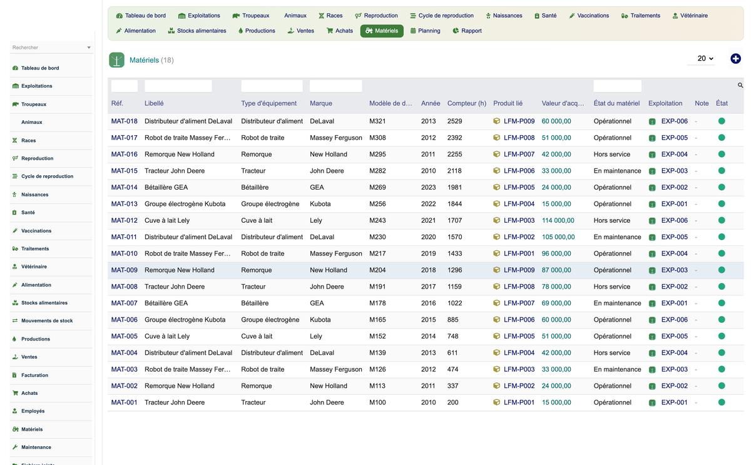Click Stocks alimentaires icon in top navigation
Image resolution: width=751 pixels, height=465 pixels.
point(171,31)
